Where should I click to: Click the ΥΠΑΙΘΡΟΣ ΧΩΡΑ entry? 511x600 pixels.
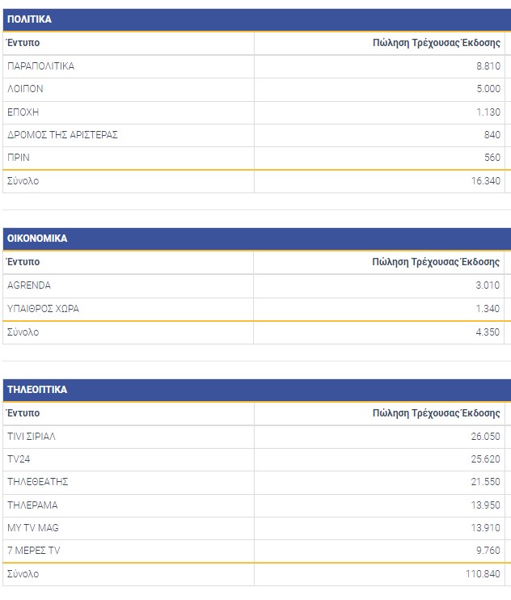coord(43,308)
